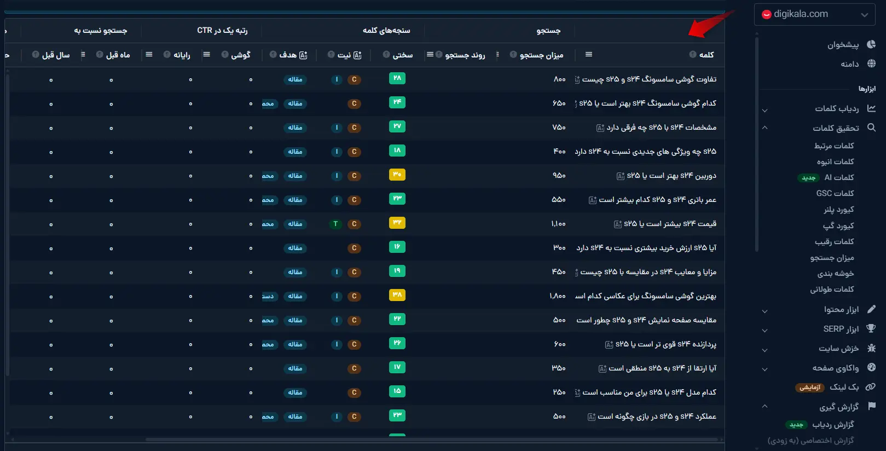The image size is (886, 451).
Task: Click the پیشخوان dashboard pie-chart icon
Action: [871, 44]
